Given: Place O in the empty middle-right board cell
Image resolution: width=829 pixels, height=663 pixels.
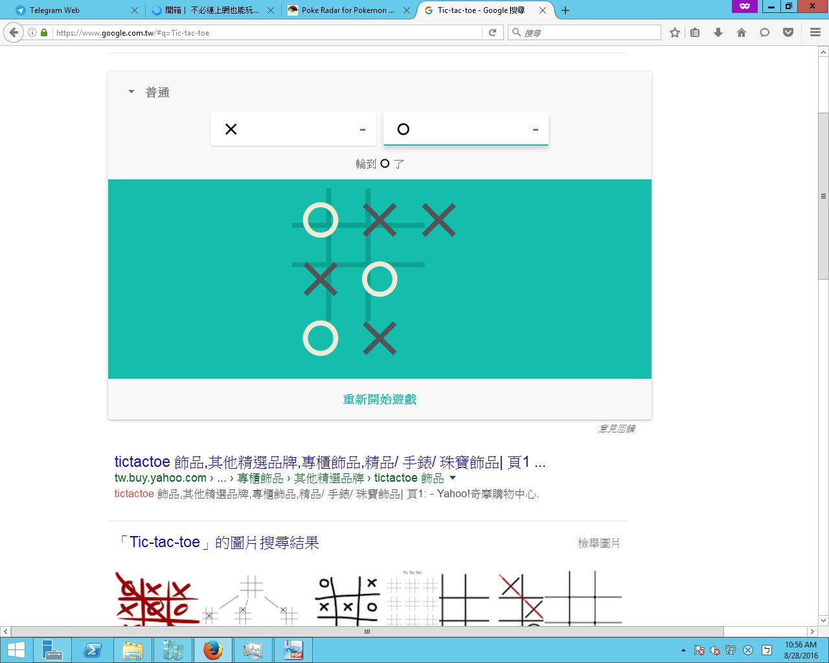Looking at the screenshot, I should (x=438, y=279).
